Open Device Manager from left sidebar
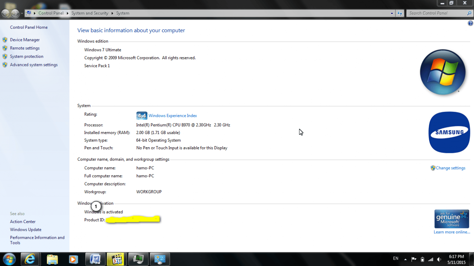 tap(25, 40)
